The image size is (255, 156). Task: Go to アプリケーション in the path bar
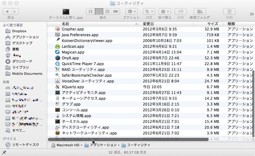tap(103, 145)
